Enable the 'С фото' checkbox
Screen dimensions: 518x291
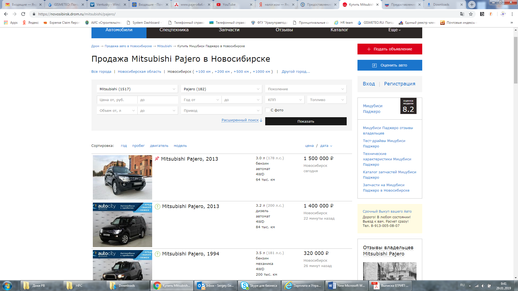267,110
